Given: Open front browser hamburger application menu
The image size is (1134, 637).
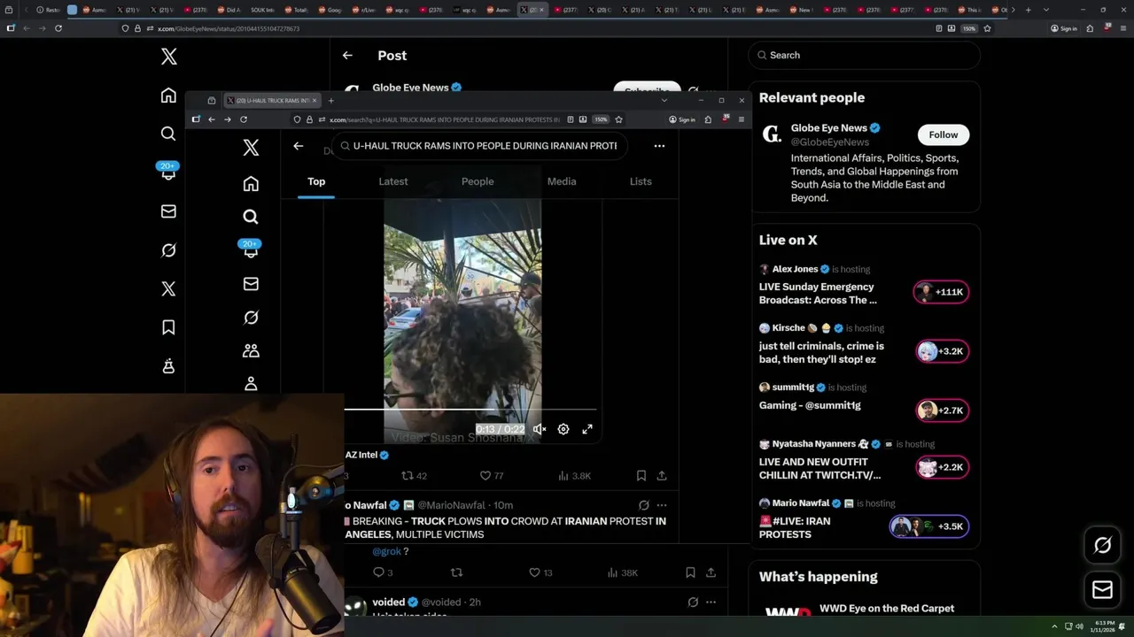Looking at the screenshot, I should tap(741, 119).
